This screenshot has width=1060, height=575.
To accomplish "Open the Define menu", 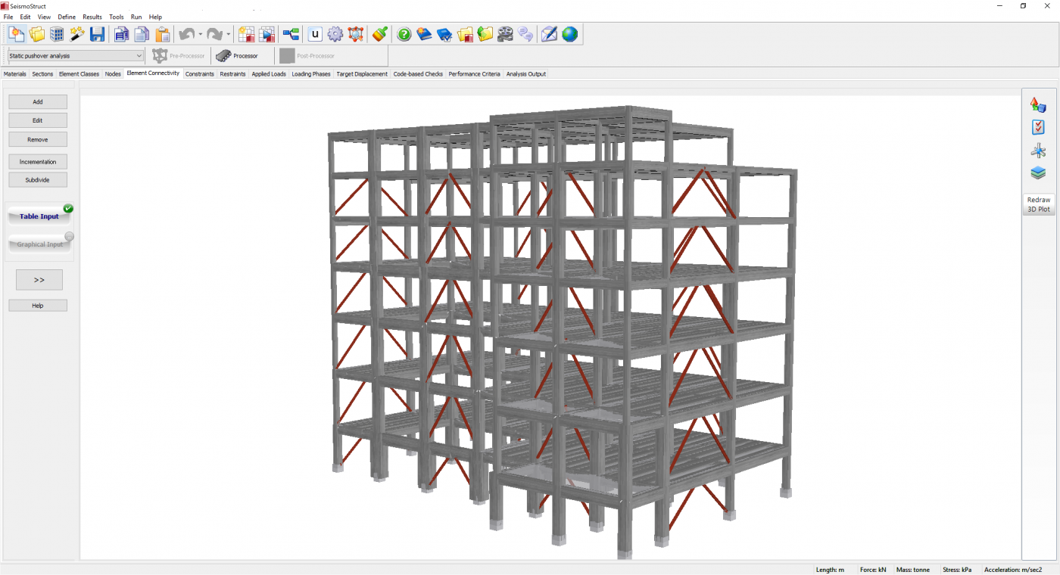I will coord(67,17).
